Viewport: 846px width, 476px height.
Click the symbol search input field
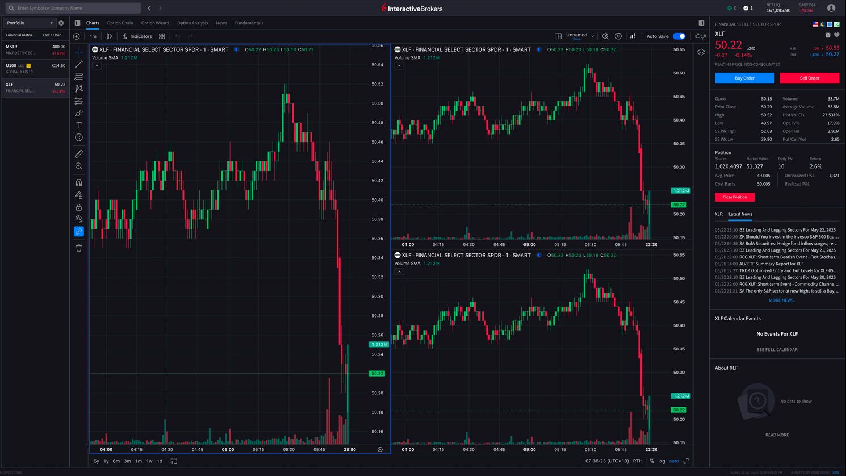(x=74, y=8)
